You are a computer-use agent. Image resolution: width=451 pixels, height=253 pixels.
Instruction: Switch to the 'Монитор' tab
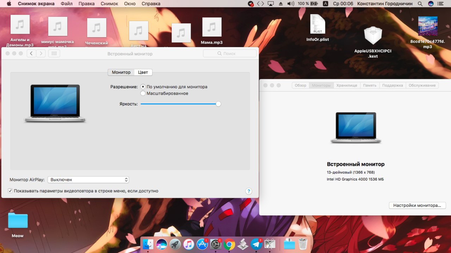pyautogui.click(x=121, y=72)
